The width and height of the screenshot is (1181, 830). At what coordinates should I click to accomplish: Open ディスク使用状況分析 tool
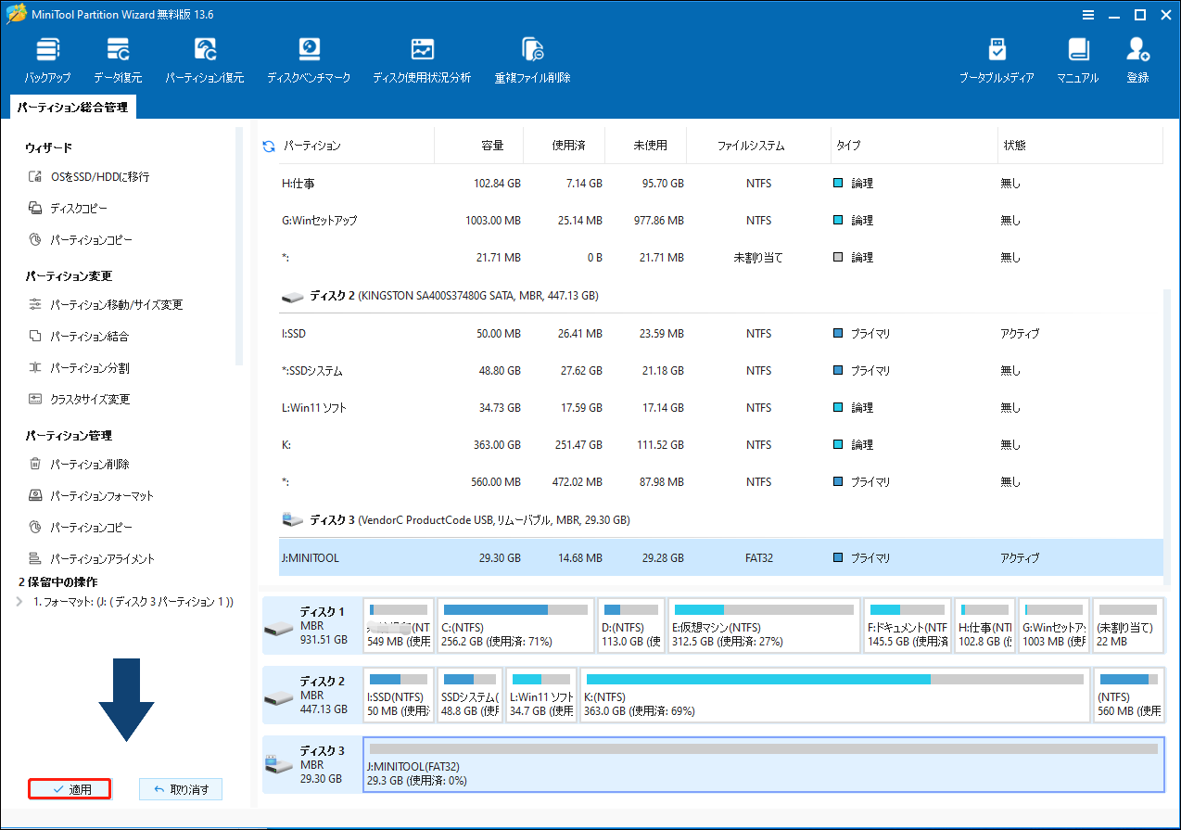tap(422, 60)
